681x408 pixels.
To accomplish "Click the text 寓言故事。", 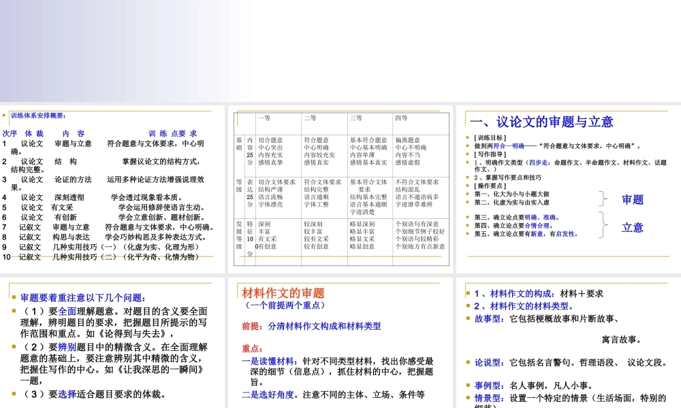I will [622, 340].
